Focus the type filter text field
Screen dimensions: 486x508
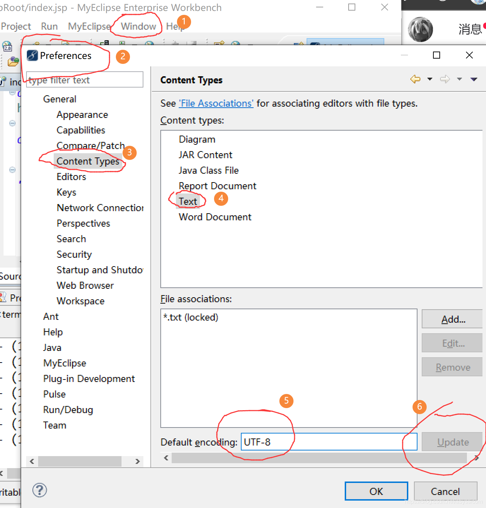85,80
